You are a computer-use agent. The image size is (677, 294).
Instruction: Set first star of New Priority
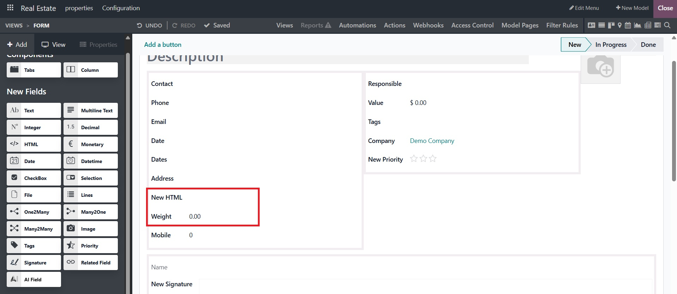pos(414,159)
